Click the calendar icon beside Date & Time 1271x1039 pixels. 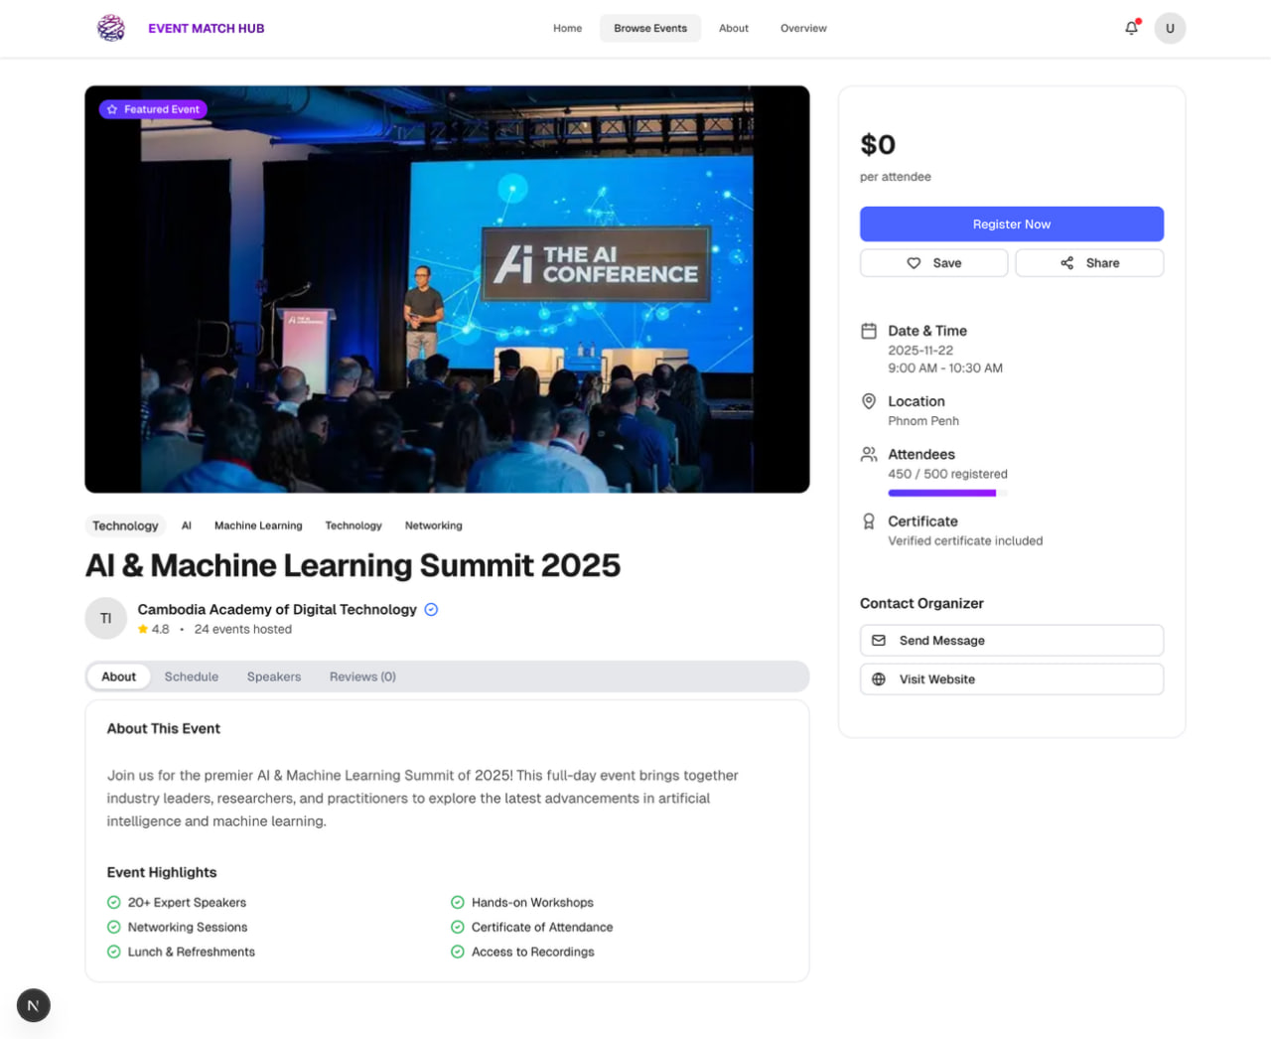[869, 331]
